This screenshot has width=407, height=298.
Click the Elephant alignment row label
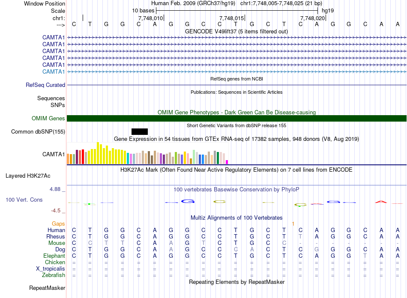[54, 256]
